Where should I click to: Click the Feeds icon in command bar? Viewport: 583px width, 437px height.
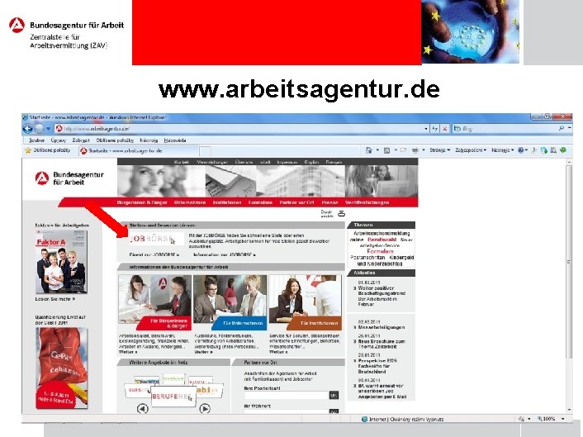tap(386, 150)
